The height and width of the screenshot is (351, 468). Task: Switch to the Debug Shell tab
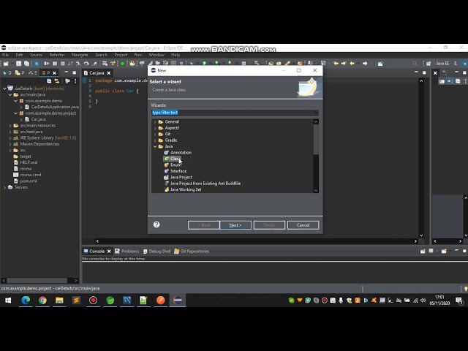point(157,252)
